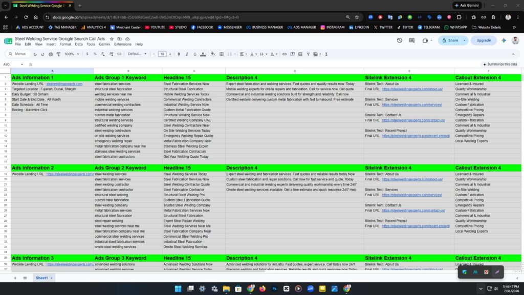The image size is (524, 295).
Task: Bookmark this page with star in address bar
Action: click(357, 17)
